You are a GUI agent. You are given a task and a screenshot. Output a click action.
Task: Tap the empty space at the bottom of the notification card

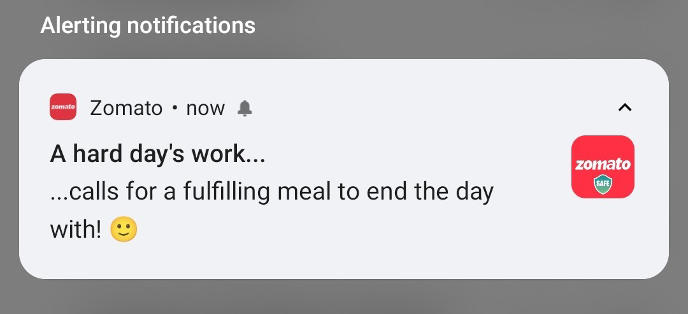coord(344,261)
